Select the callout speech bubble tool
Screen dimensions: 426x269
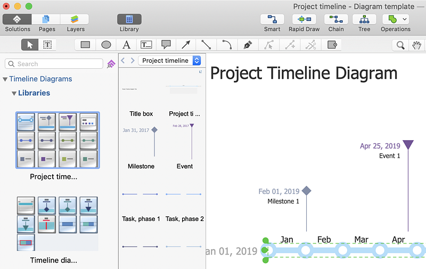coord(166,45)
